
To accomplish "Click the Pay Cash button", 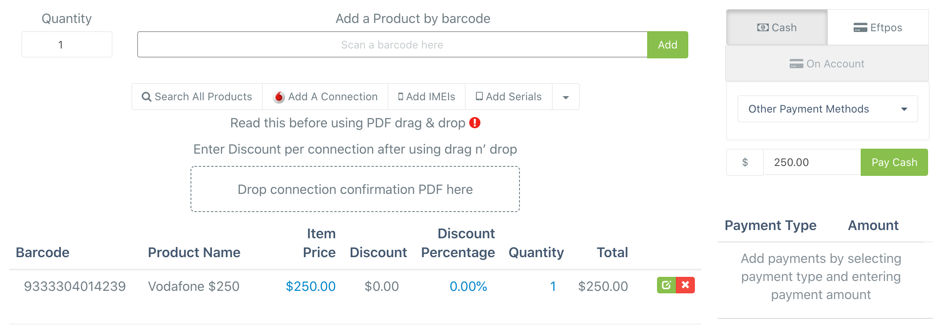I will click(894, 162).
